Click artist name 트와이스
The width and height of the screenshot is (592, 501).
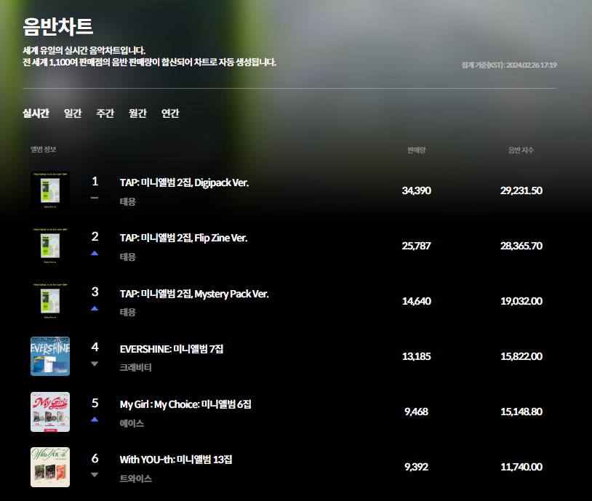pos(135,478)
